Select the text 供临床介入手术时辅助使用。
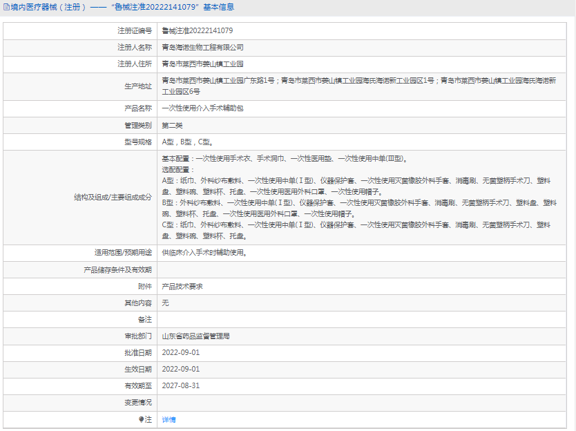Image resolution: width=576 pixels, height=431 pixels. click(x=205, y=253)
